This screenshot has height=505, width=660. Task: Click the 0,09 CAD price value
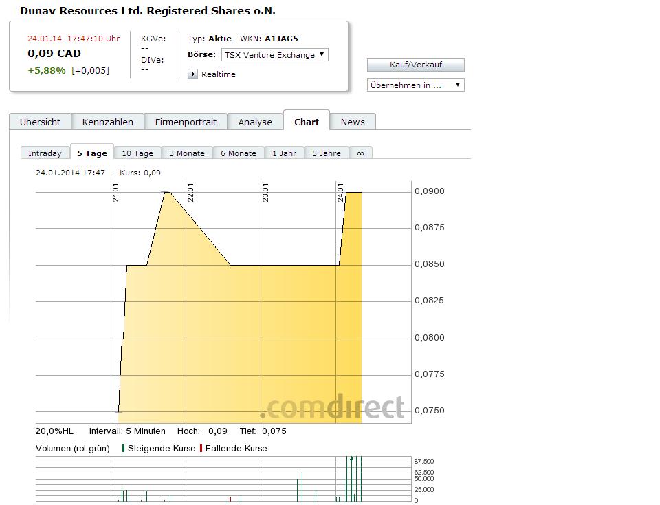[x=54, y=54]
